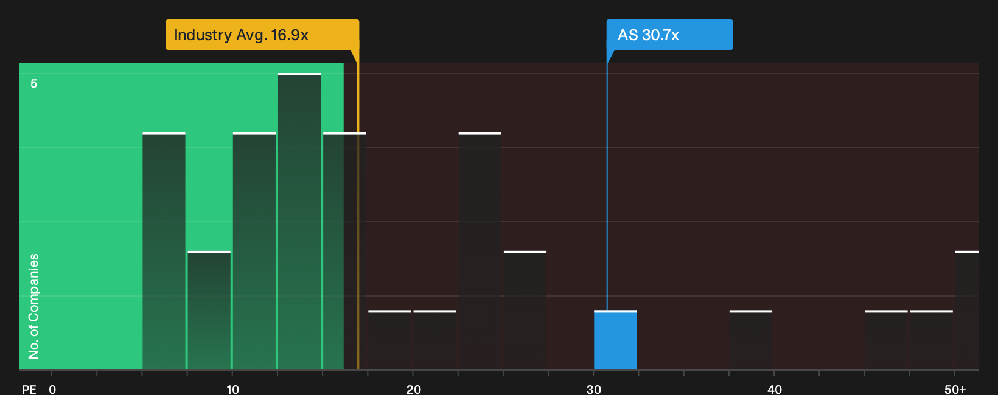Image resolution: width=998 pixels, height=395 pixels.
Task: Click the x-axis value 50+
Action: click(955, 389)
